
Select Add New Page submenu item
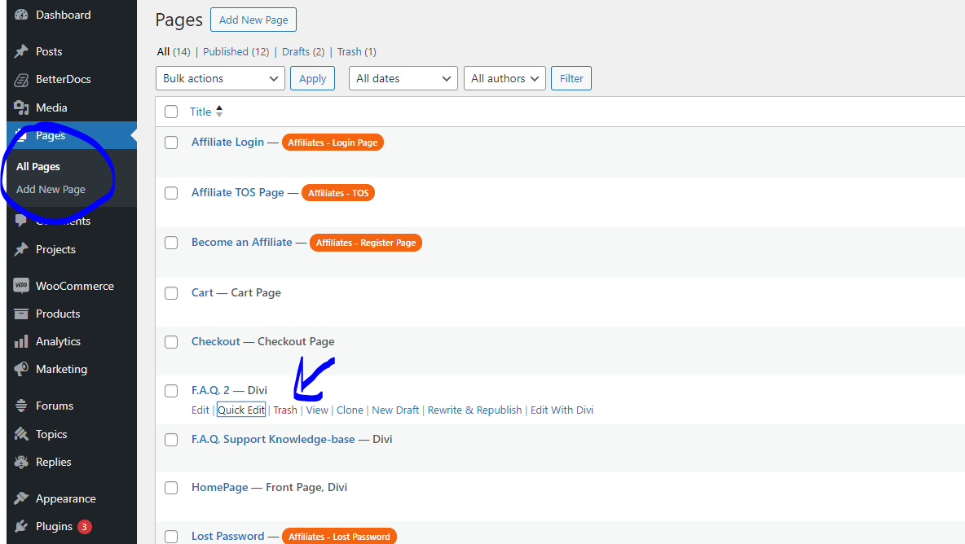pyautogui.click(x=51, y=189)
